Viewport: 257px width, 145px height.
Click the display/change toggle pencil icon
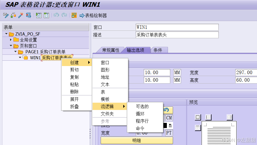tap(6, 15)
